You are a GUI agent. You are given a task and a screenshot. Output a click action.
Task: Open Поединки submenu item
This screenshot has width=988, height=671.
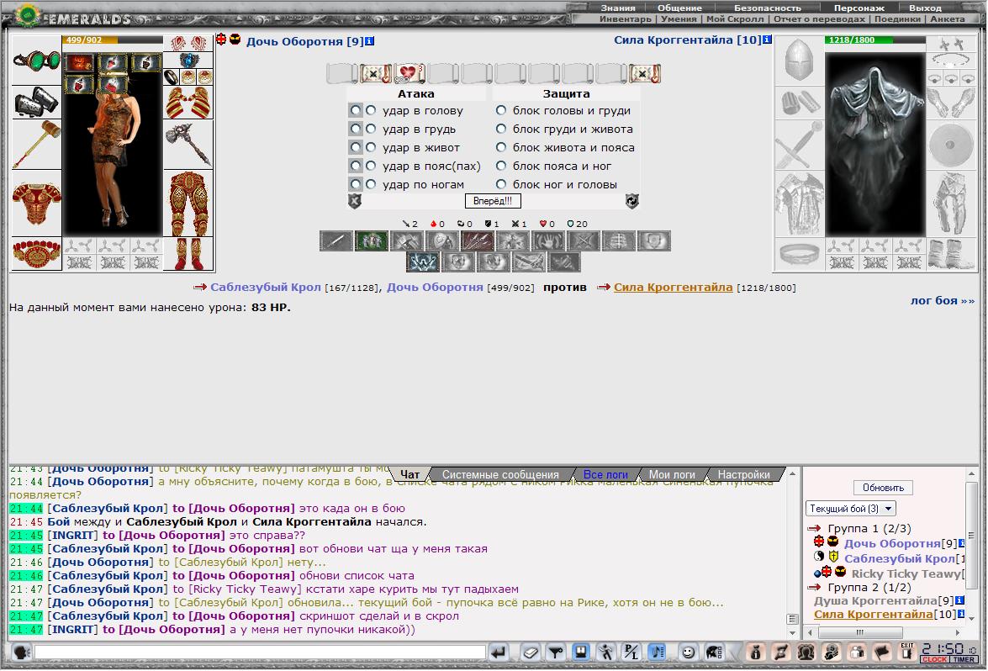(x=897, y=18)
